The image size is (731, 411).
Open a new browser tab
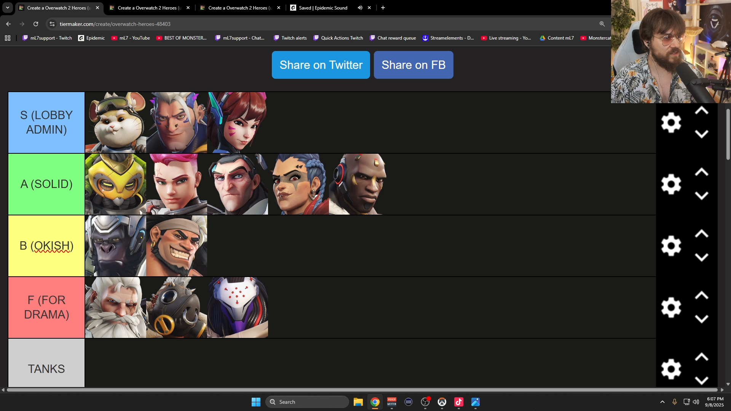[383, 8]
